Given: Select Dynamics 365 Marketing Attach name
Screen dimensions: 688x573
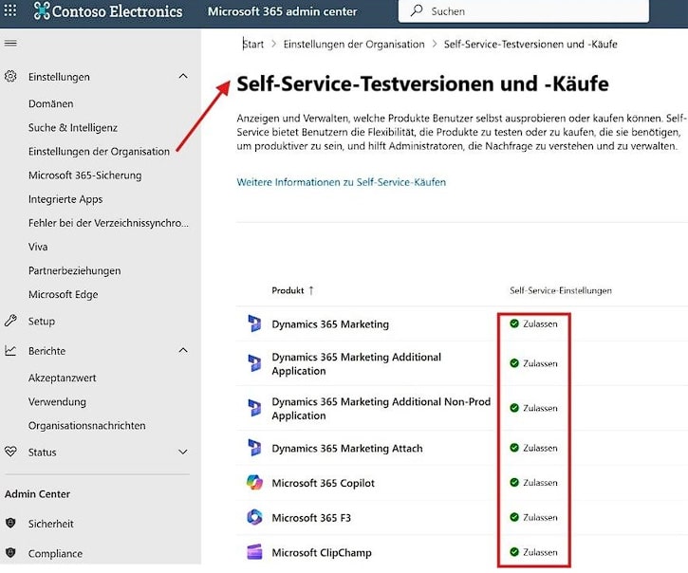Looking at the screenshot, I should (347, 449).
